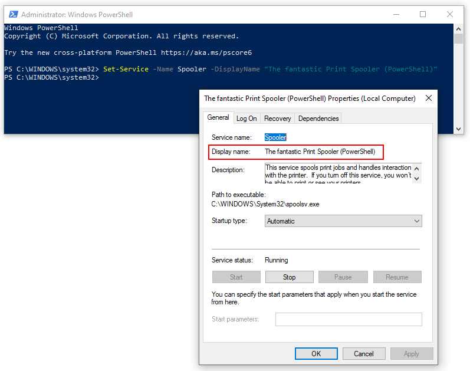Click the Pause service button
Image resolution: width=470 pixels, height=371 pixels.
(x=343, y=277)
